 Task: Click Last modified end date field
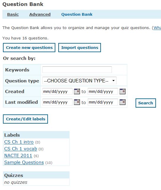click(103, 102)
